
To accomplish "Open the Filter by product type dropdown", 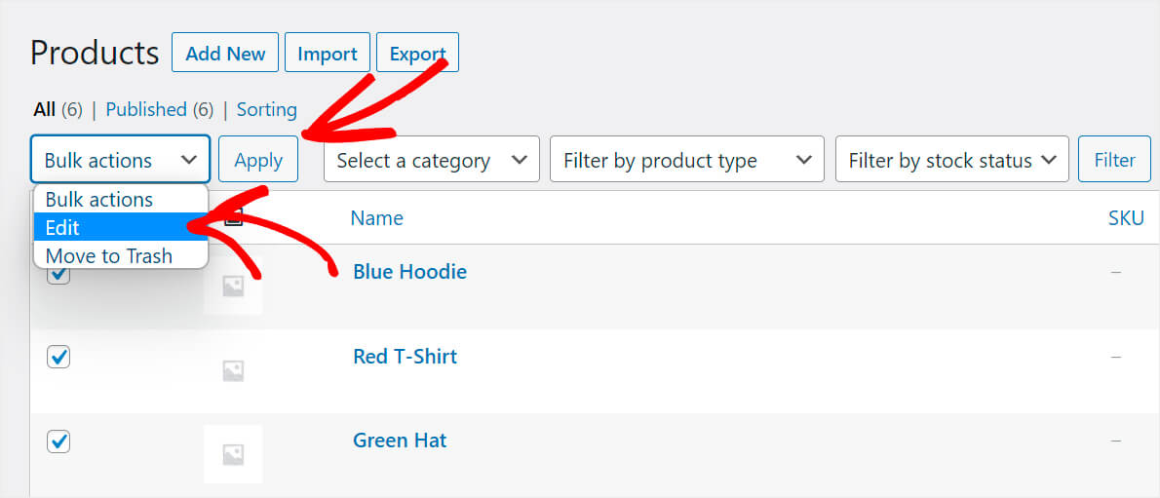I will coord(686,160).
